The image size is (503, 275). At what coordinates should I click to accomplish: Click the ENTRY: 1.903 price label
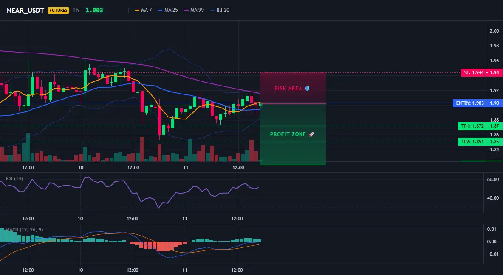pos(469,103)
